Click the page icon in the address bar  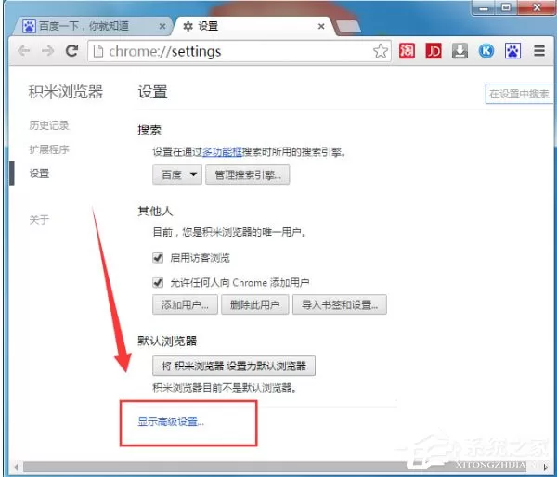[x=98, y=51]
